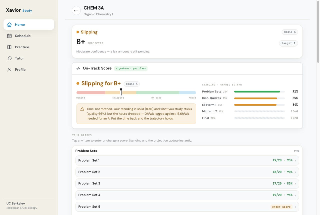Click the Midterm 1 84% progress bar
The image size is (320, 215).
[x=259, y=105]
